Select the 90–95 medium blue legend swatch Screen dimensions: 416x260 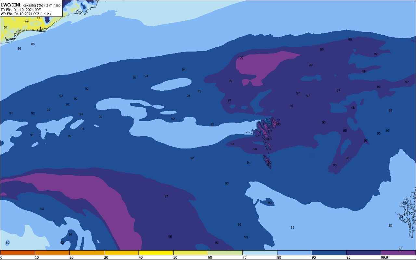[329, 253]
